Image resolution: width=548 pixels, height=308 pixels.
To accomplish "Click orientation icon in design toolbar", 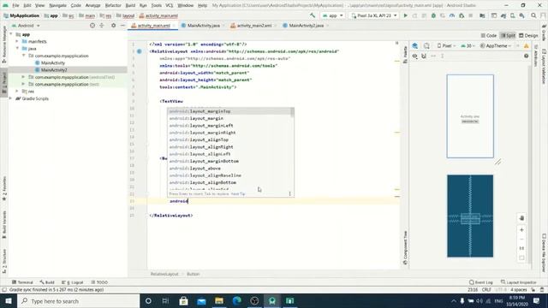I will [426, 45].
